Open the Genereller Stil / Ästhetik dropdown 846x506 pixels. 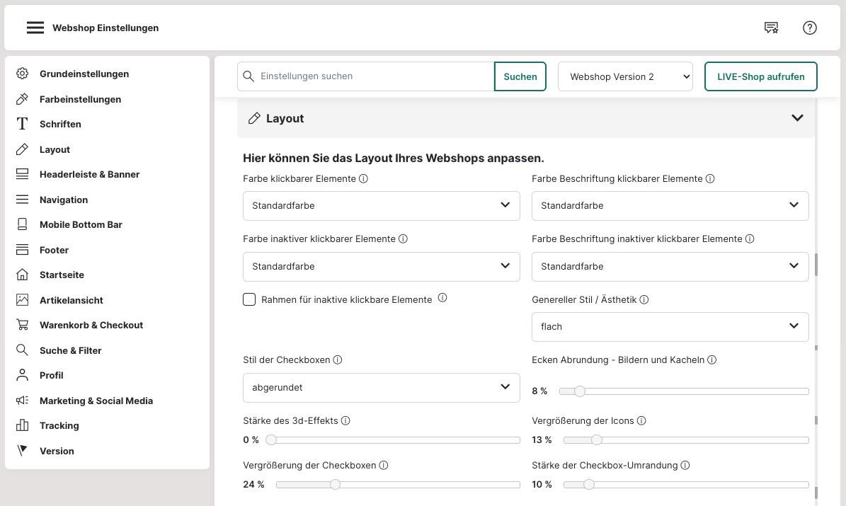670,327
